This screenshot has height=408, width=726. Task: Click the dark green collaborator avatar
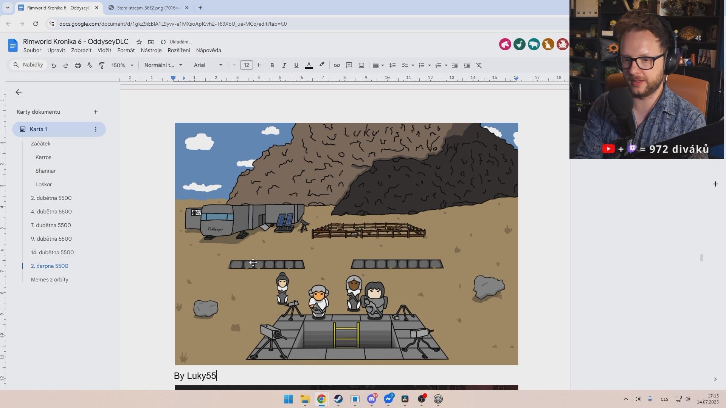tap(520, 44)
